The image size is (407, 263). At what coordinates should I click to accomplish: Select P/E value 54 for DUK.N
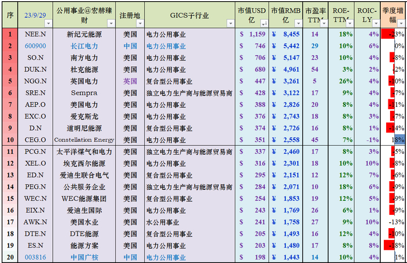click(x=315, y=70)
